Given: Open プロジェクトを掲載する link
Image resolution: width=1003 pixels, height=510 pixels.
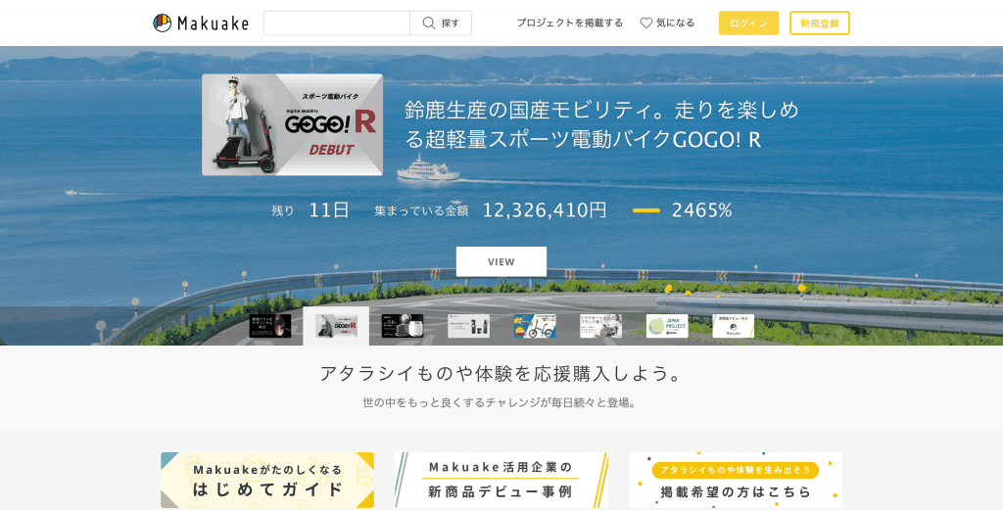Looking at the screenshot, I should [x=569, y=23].
